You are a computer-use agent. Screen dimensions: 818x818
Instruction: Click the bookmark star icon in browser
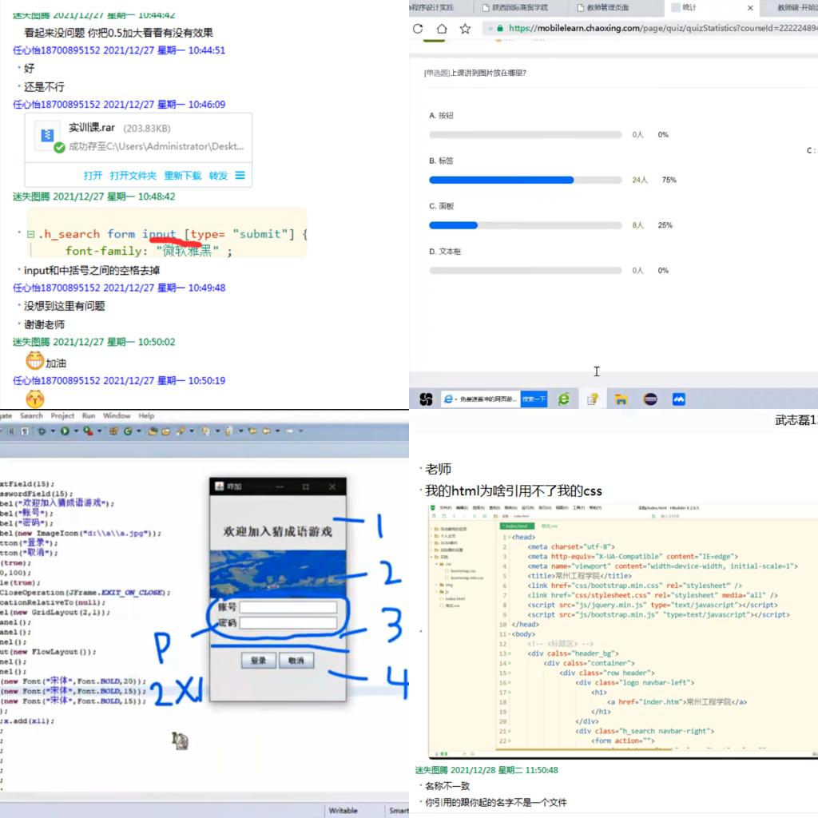coord(466,29)
